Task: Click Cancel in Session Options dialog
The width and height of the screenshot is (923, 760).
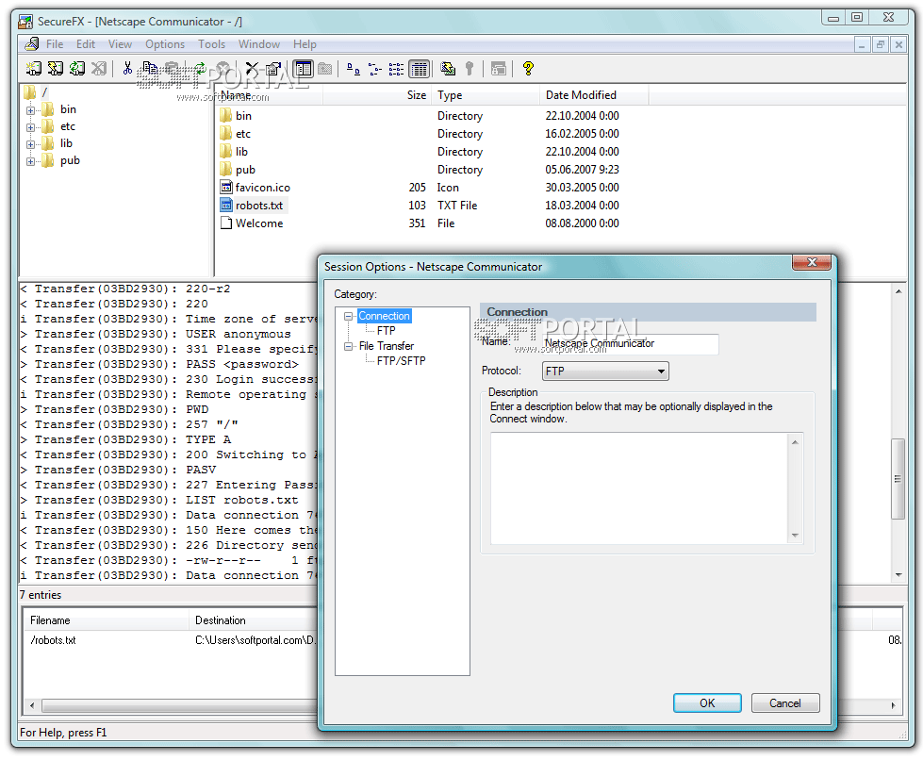Action: pyautogui.click(x=785, y=702)
